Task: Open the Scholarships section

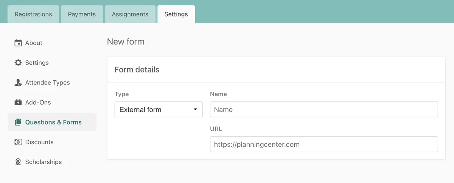Action: tap(52, 162)
